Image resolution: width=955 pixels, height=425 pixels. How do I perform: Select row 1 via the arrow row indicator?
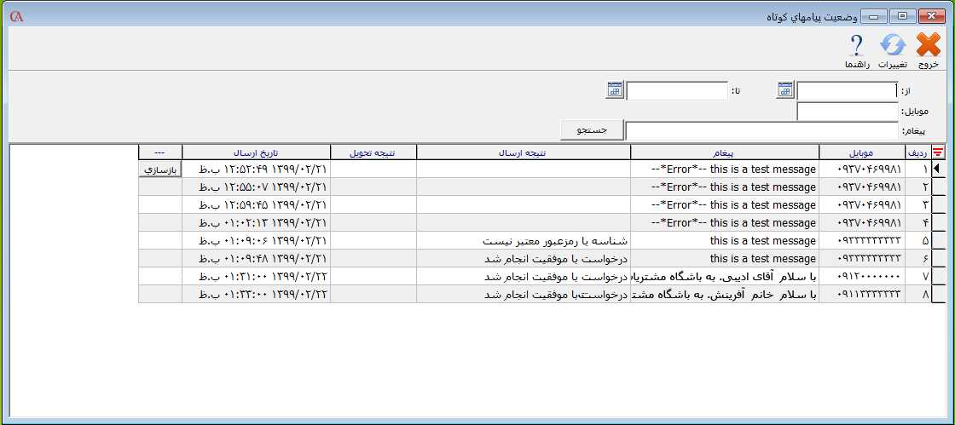click(939, 169)
